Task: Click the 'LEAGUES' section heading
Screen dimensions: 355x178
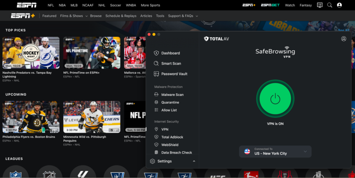Action: coord(14,159)
